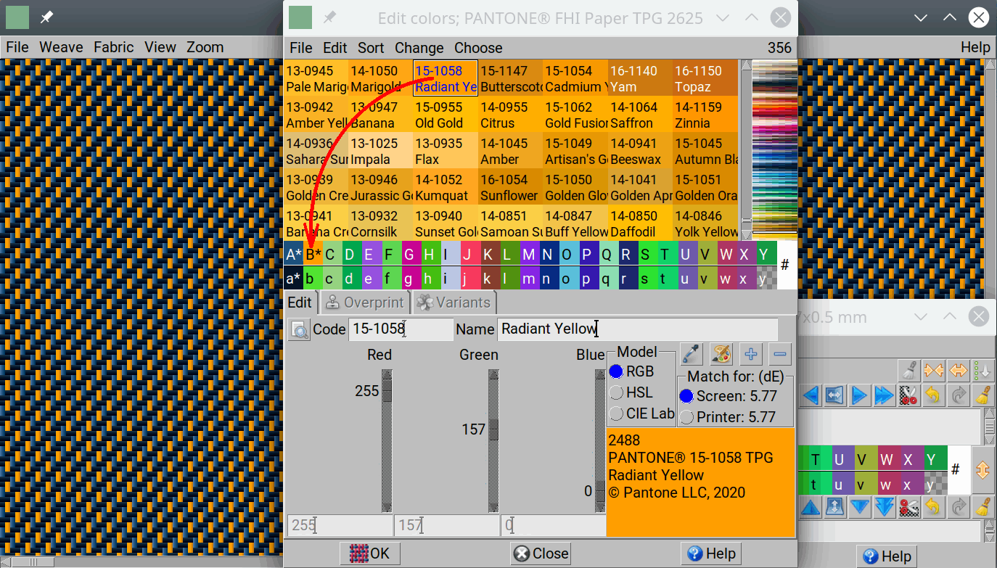
Task: Click the single blue right arrow icon
Action: (x=859, y=395)
